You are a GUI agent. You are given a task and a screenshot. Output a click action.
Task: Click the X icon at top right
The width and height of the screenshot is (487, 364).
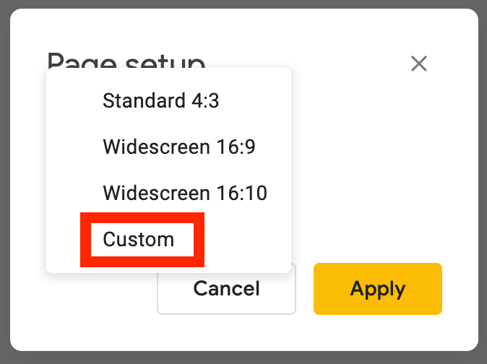(419, 64)
